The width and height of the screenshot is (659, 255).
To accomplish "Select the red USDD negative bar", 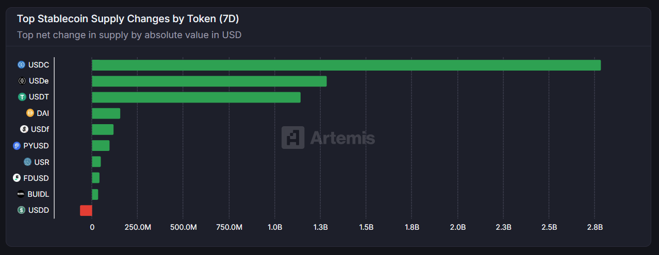I will (x=86, y=210).
